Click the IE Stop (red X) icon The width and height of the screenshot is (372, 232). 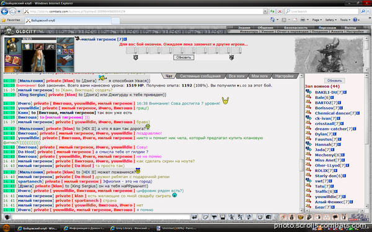tap(280, 11)
